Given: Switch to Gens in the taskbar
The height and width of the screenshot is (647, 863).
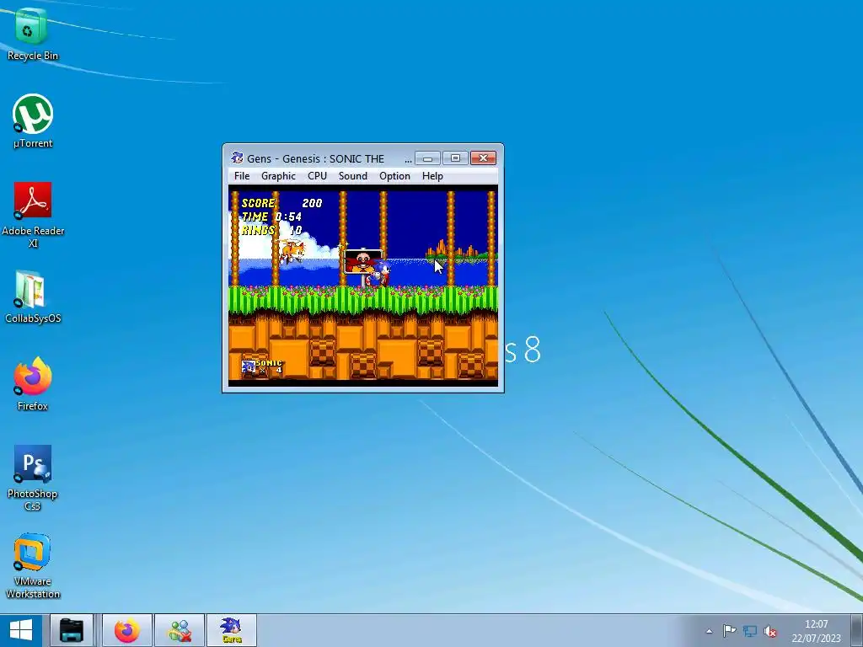Looking at the screenshot, I should (x=232, y=630).
